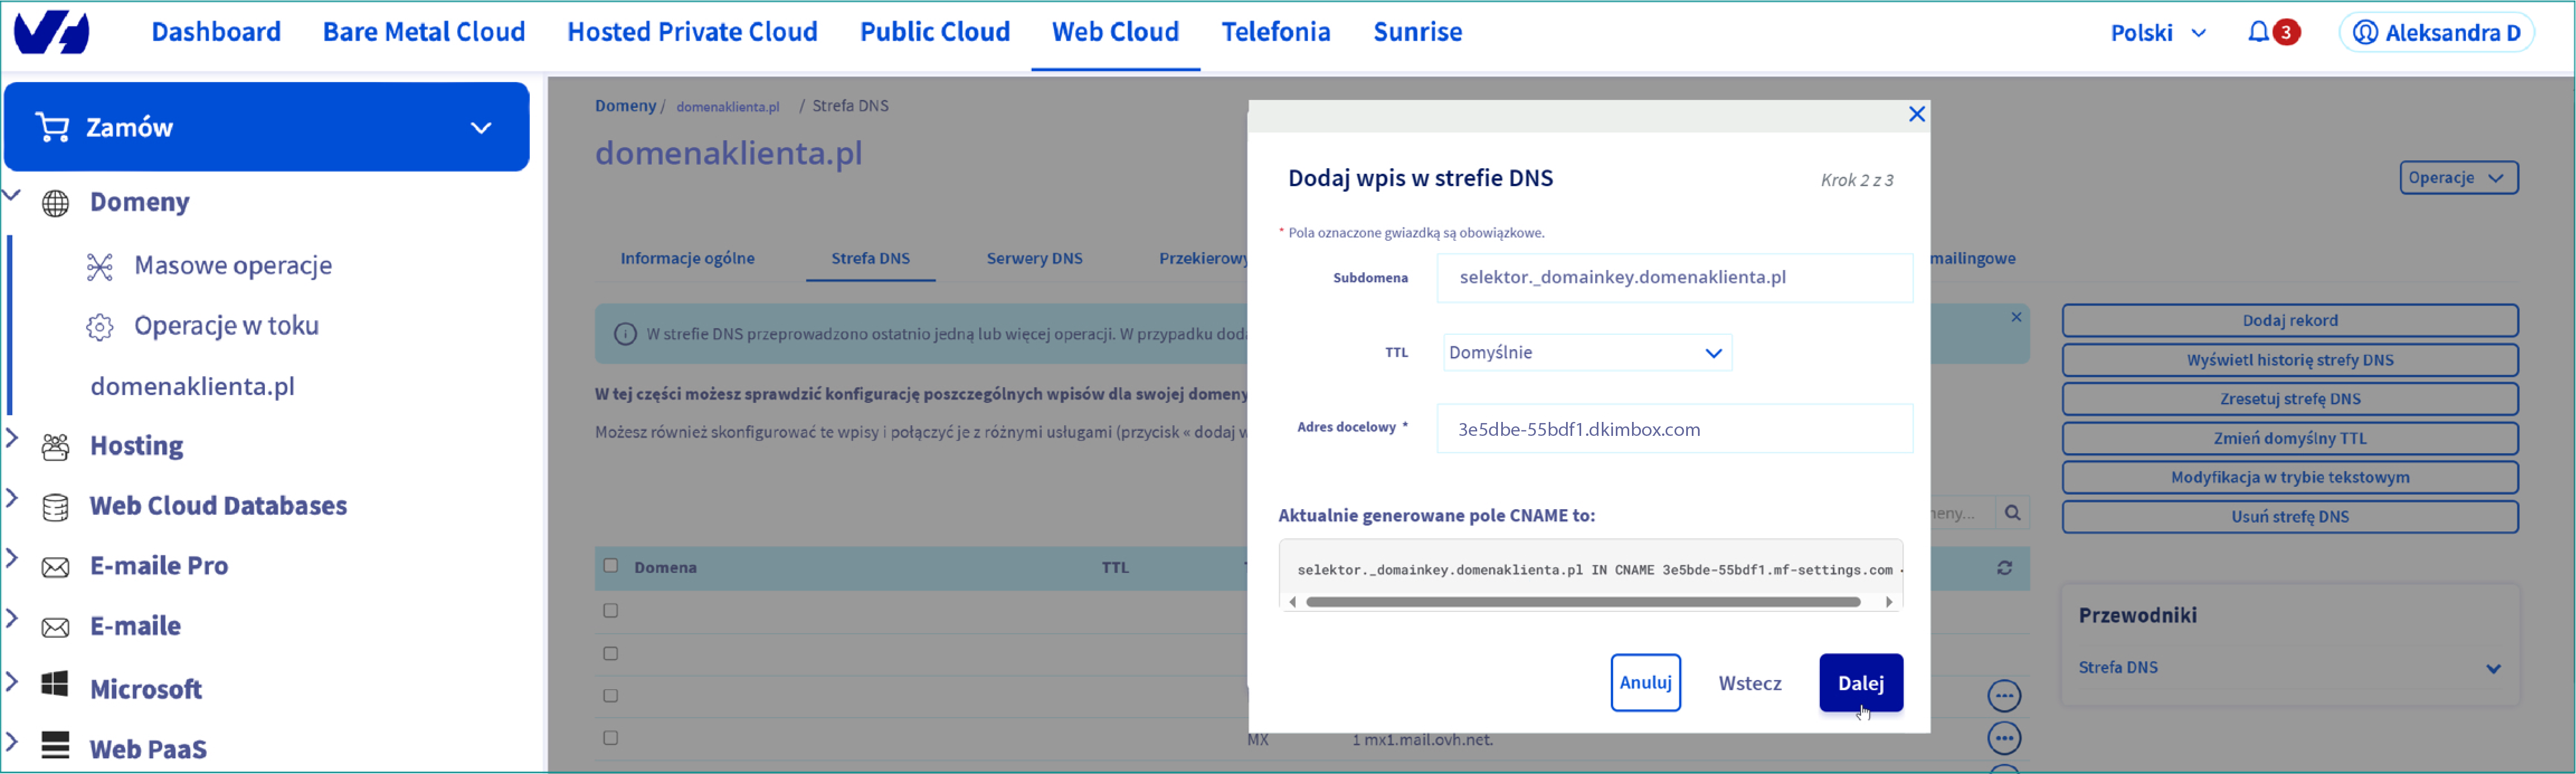Check the first DNS record checkbox
The height and width of the screenshot is (774, 2576).
click(611, 611)
